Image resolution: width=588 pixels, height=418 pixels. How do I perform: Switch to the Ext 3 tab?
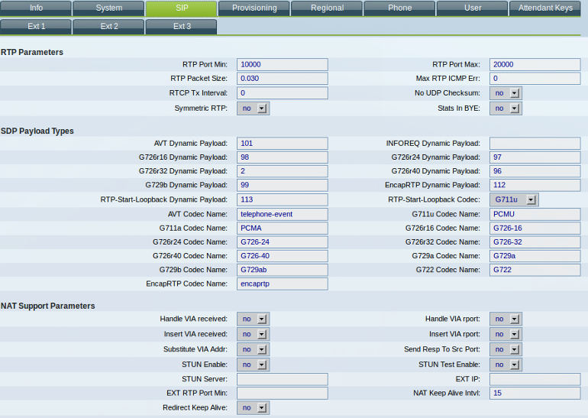(x=181, y=27)
